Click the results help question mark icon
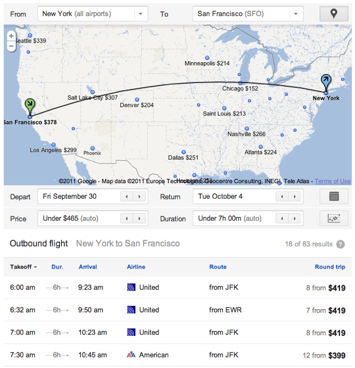This screenshot has height=368, width=355. pos(341,244)
